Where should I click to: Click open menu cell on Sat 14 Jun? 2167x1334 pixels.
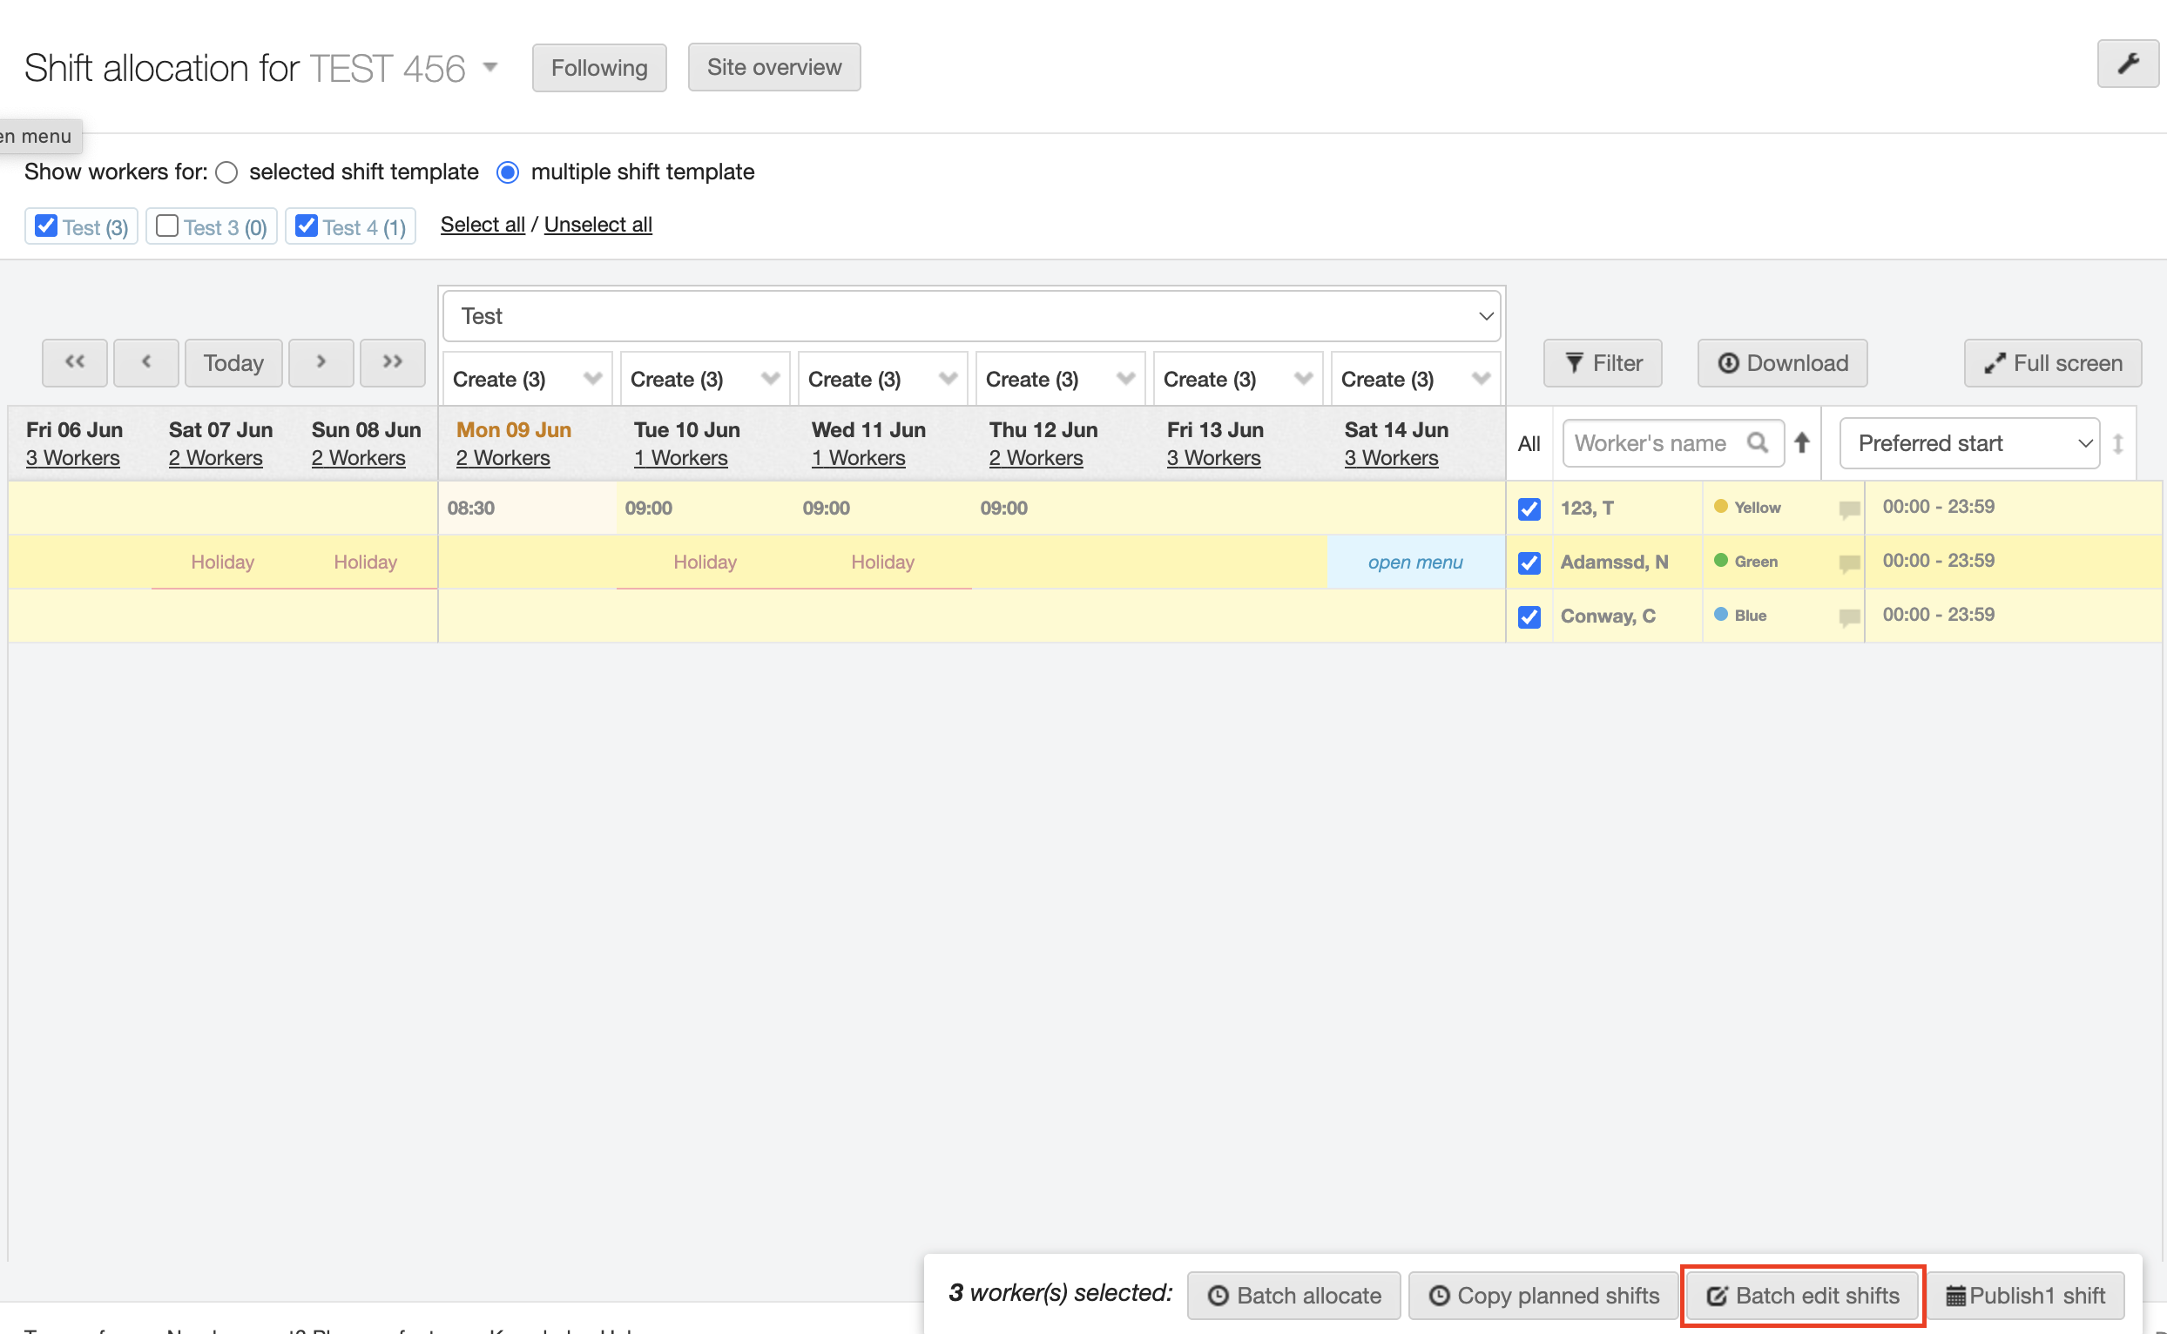point(1415,562)
